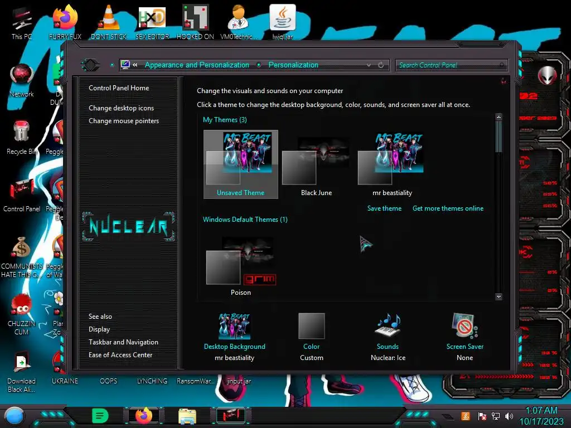Open HOOKED ON desktop shortcut
571x428 pixels.
point(195,22)
